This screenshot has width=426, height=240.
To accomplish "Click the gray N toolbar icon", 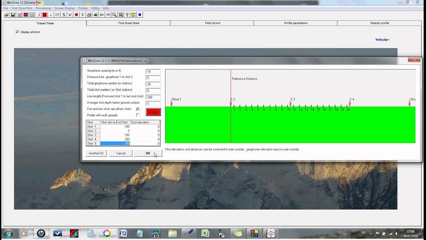I will [x=19, y=15].
